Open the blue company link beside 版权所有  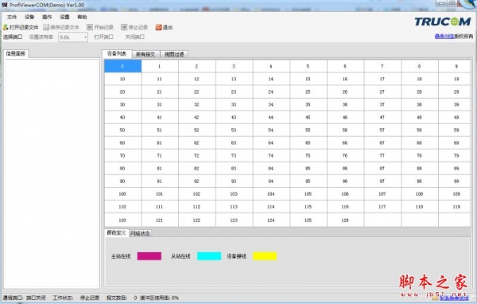[x=444, y=37]
